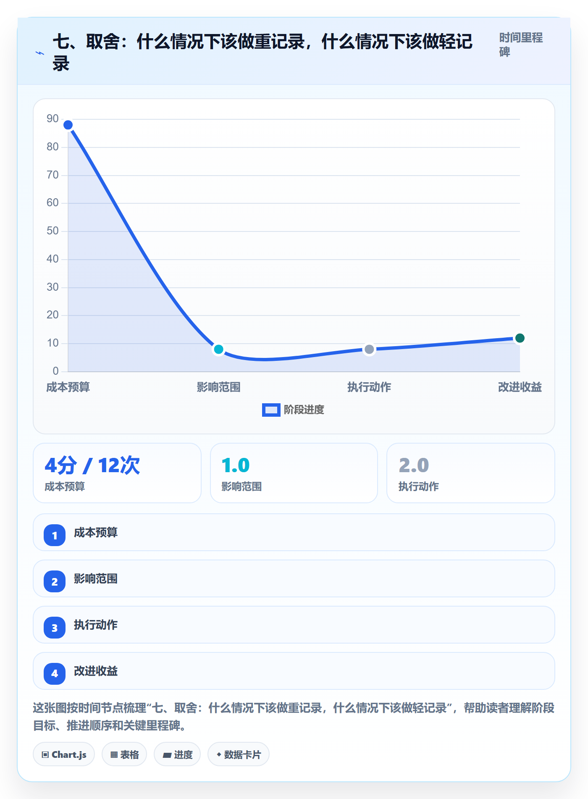Viewport: 588px width, 799px height.
Task: Open the 2.0 执行动作 data card
Action: coord(471,473)
